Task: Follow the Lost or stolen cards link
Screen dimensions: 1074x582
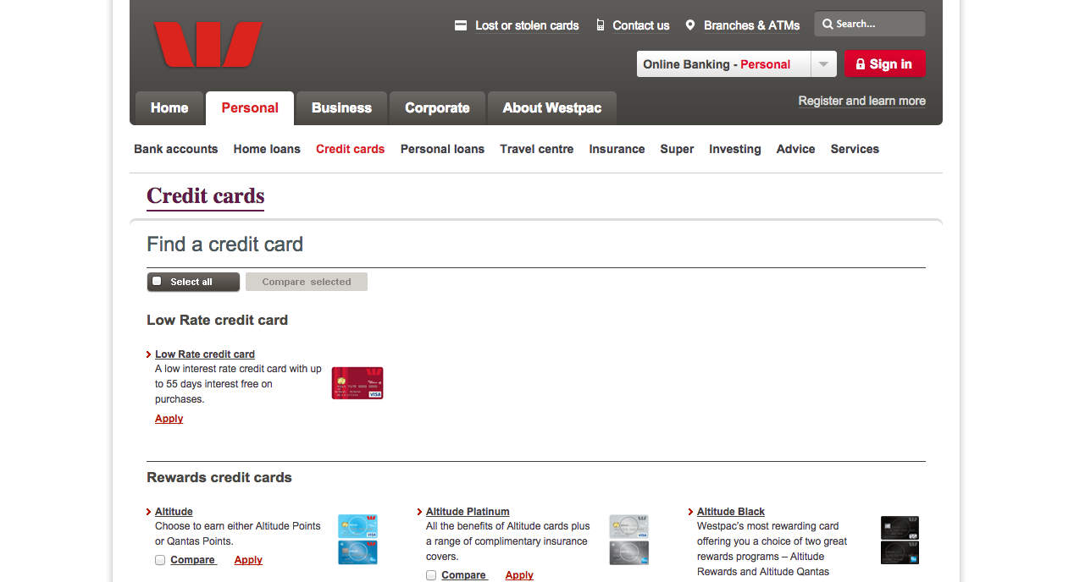Action: pyautogui.click(x=527, y=25)
